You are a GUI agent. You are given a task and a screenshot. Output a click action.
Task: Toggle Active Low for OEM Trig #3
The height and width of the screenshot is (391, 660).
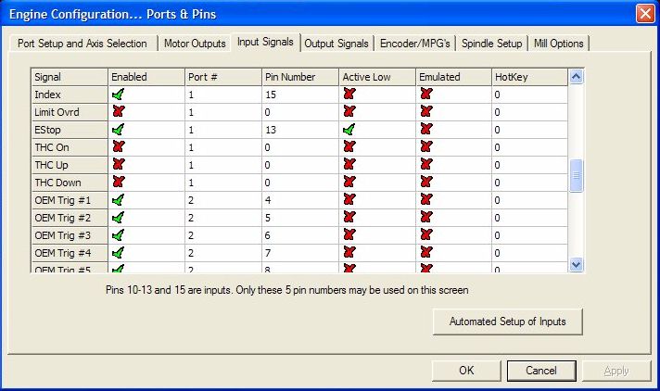tap(349, 234)
